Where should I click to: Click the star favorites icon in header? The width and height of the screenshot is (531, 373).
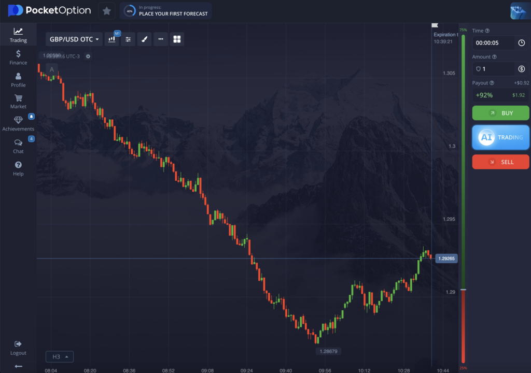tap(106, 10)
